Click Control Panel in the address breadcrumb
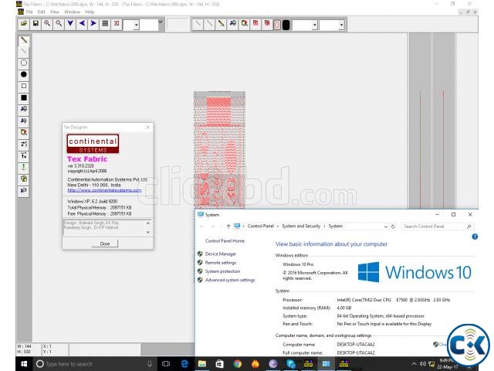Image resolution: width=494 pixels, height=371 pixels. coord(261,226)
